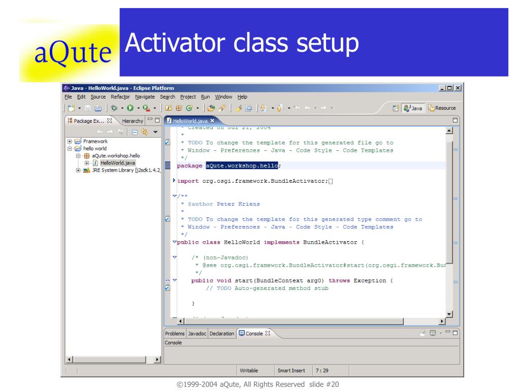Toggle Link with Editor in Package Explorer
Screen dimensions: 520x390
145,132
